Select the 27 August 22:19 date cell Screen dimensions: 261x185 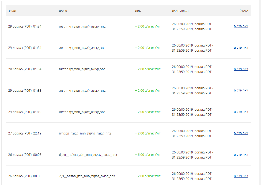(x=25, y=133)
